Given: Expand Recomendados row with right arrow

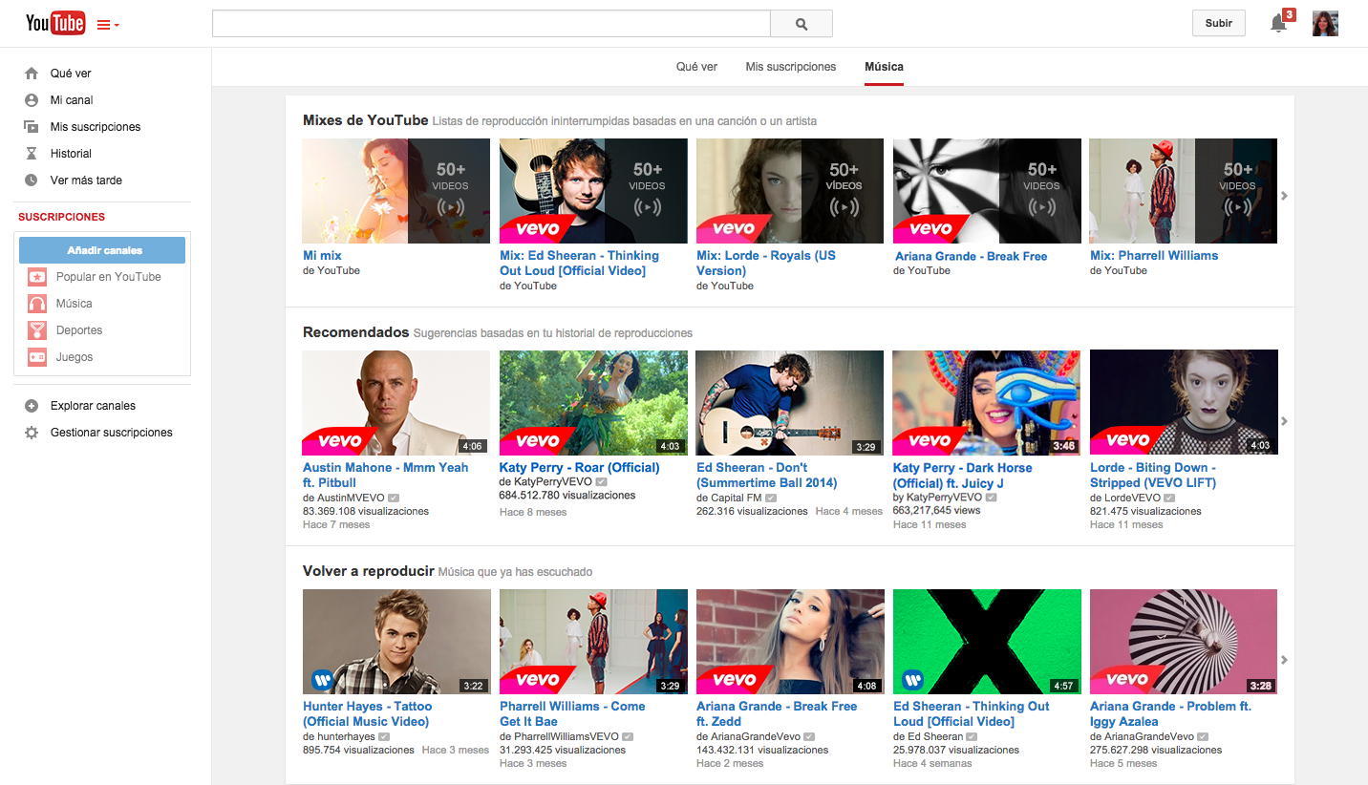Looking at the screenshot, I should (x=1285, y=421).
